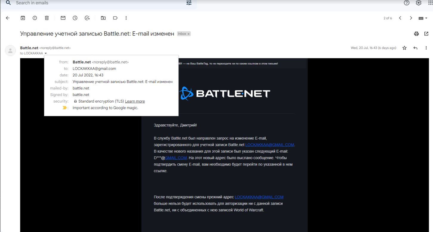Go to newer email arrow

(x=400, y=18)
